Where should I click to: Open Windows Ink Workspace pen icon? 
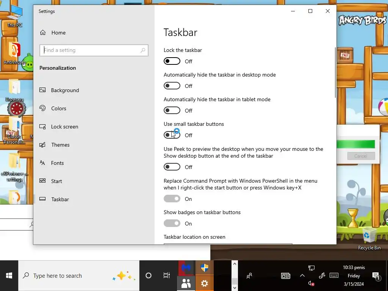tap(322, 275)
